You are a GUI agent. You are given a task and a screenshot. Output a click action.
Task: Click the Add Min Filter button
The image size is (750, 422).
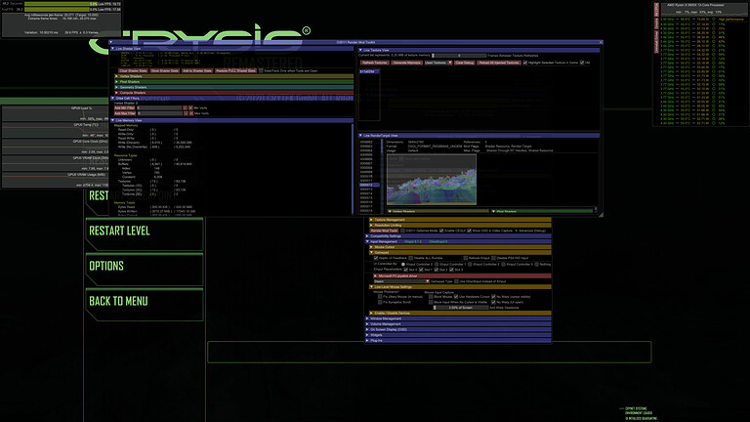coord(124,108)
